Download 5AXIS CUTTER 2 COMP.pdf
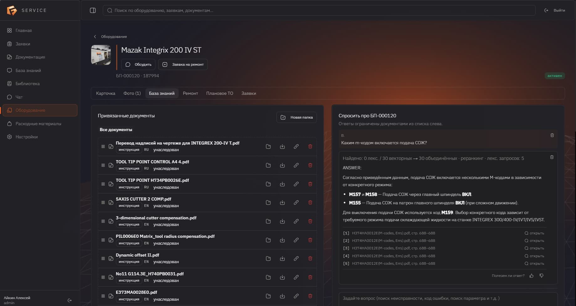The width and height of the screenshot is (576, 306). pos(282,202)
